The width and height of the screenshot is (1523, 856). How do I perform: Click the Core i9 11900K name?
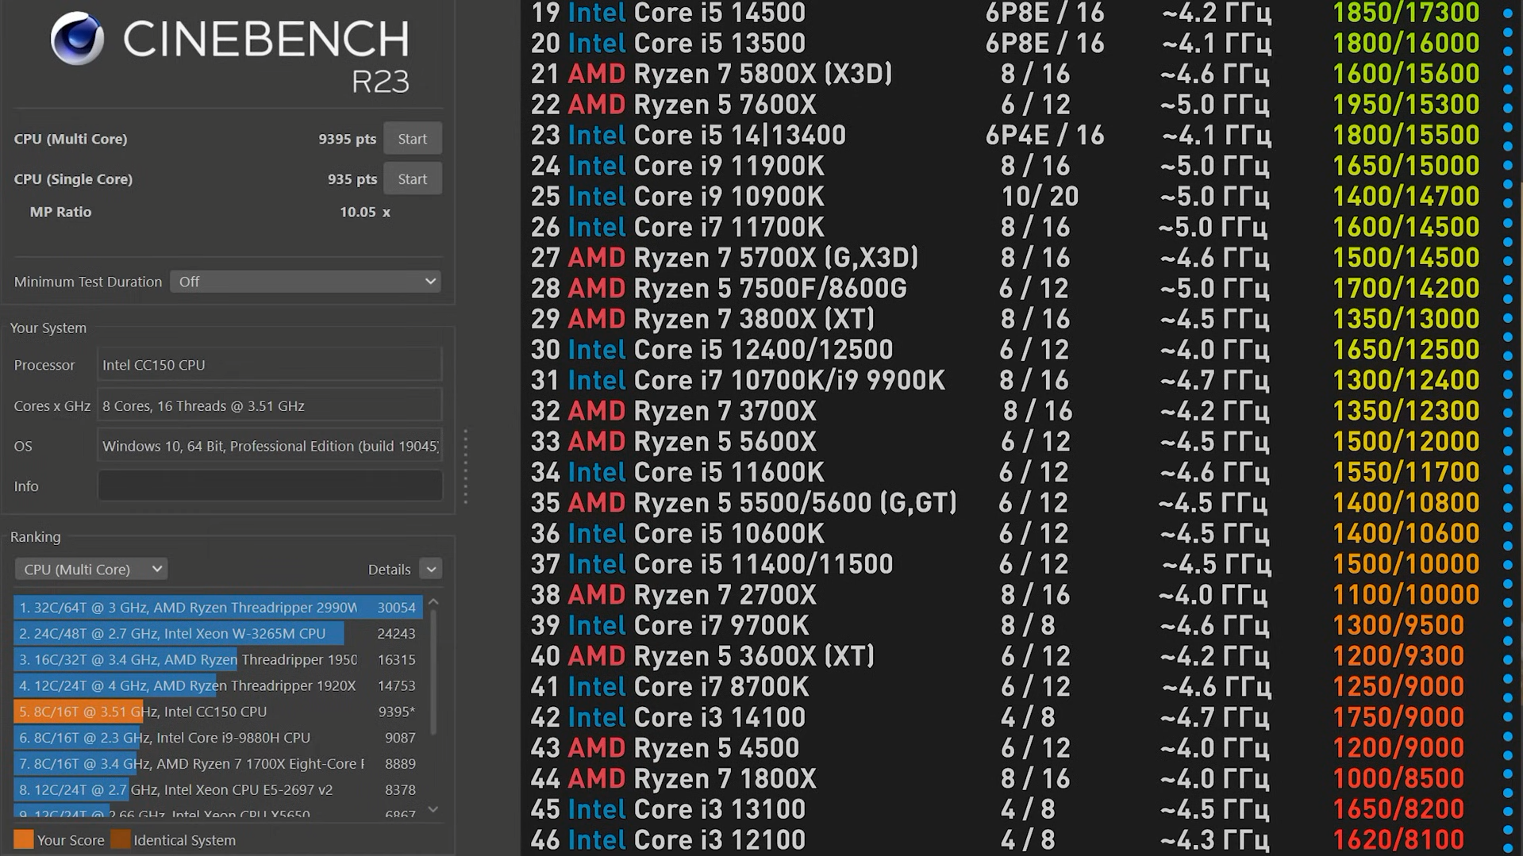(x=729, y=167)
